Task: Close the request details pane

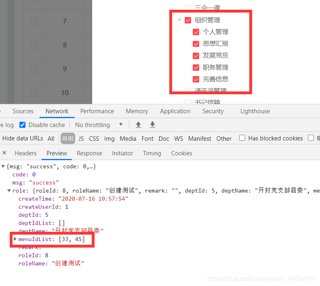Action: [4, 153]
